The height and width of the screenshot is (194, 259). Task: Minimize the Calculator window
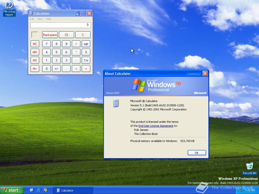[x=78, y=13]
